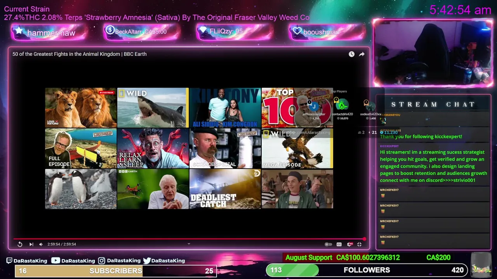Viewport: 497px width, 279px height.
Task: Click the Replay button in the video player
Action: pos(20,244)
